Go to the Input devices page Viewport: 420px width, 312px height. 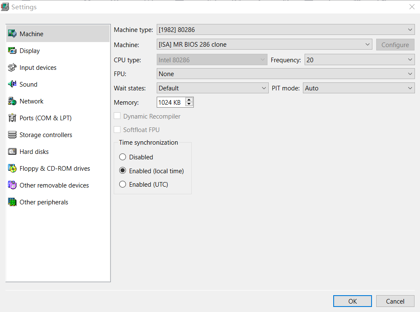tap(58, 67)
